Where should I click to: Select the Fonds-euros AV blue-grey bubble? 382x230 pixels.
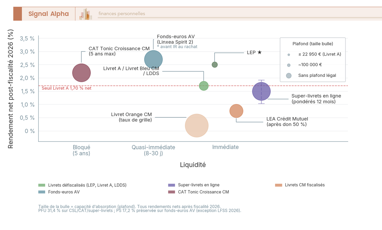pos(154,59)
